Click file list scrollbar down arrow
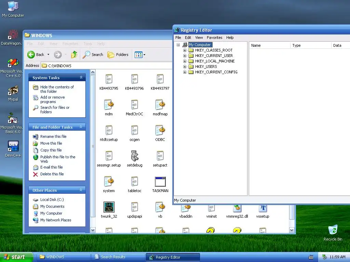The image size is (350, 262). pyautogui.click(x=292, y=230)
